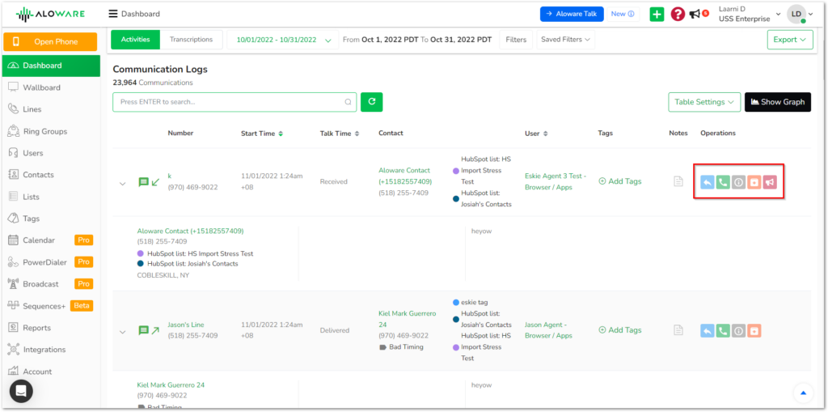
Task: Open the red help question mark
Action: (678, 15)
